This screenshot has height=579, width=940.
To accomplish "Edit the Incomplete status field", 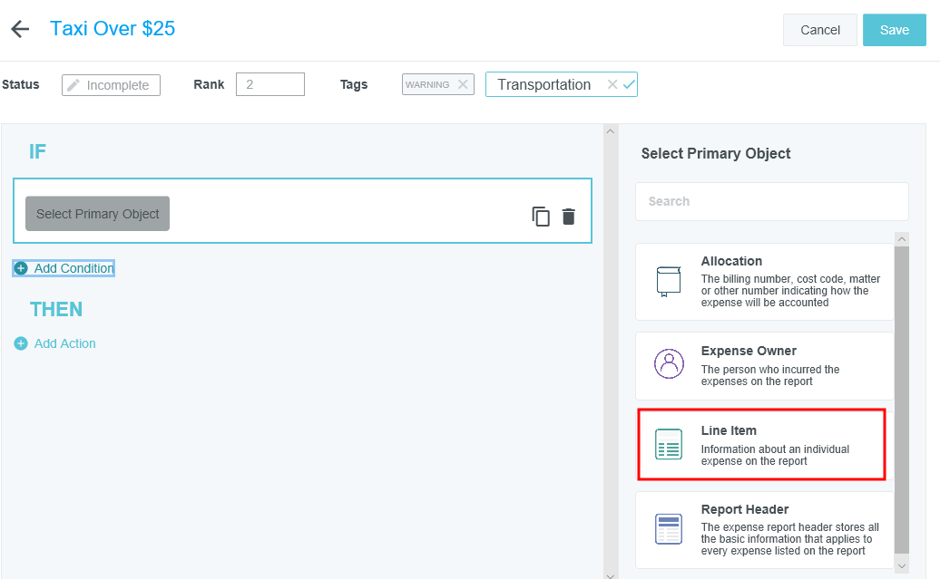I will 111,85.
